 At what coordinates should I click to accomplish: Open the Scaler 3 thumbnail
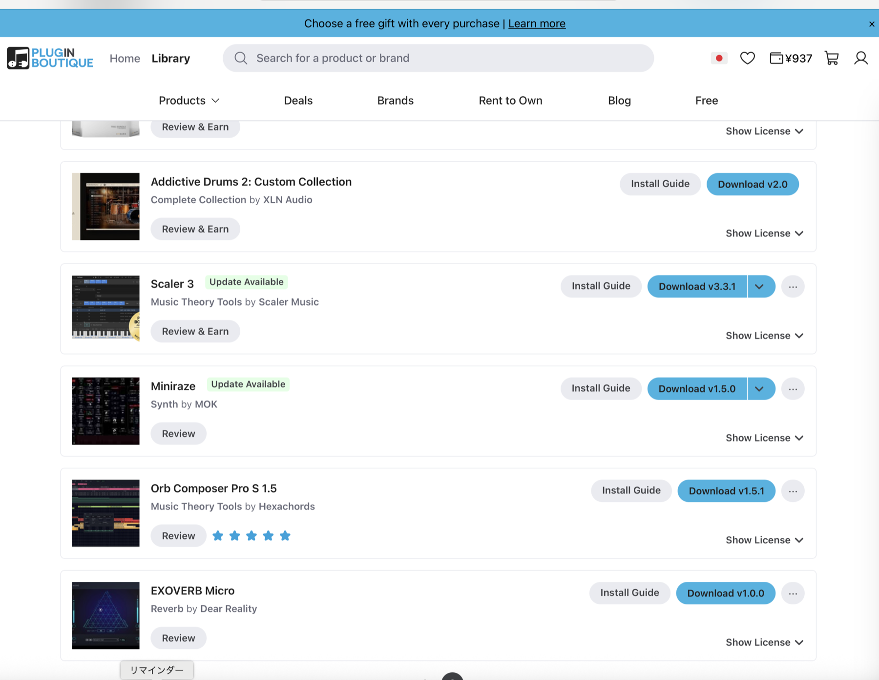click(106, 309)
